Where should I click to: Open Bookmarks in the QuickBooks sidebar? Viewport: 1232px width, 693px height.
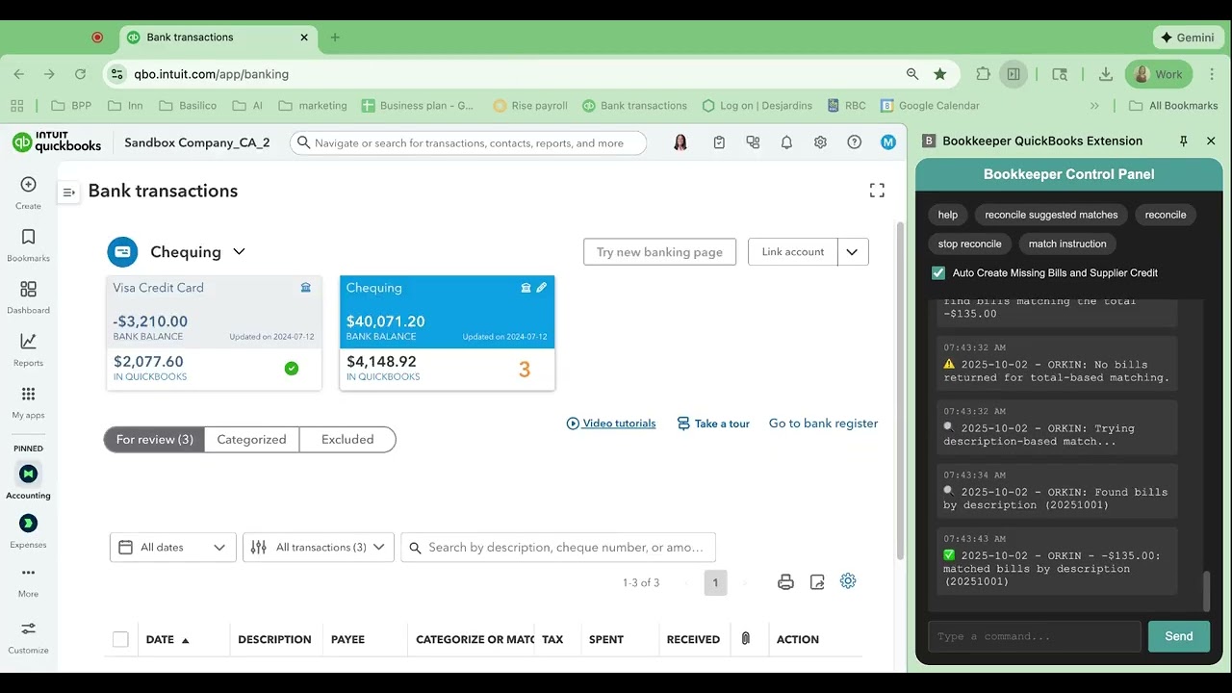28,244
